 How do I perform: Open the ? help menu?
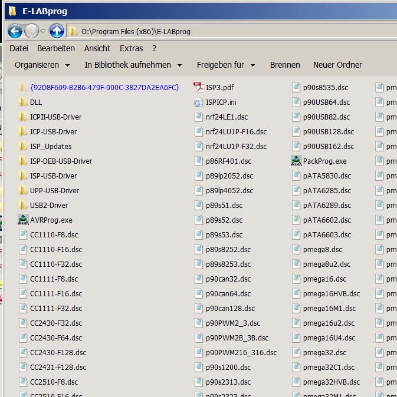(154, 48)
